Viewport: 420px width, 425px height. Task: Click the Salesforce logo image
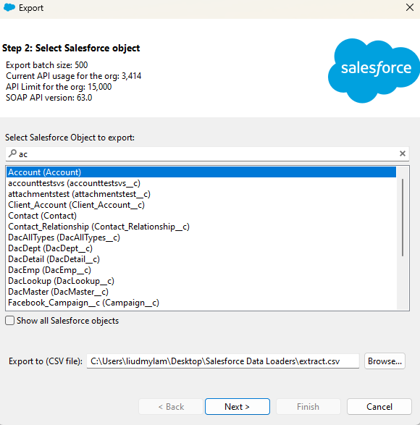pyautogui.click(x=374, y=70)
